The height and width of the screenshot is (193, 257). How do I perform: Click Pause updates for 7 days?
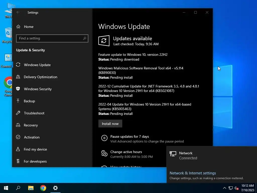click(130, 136)
